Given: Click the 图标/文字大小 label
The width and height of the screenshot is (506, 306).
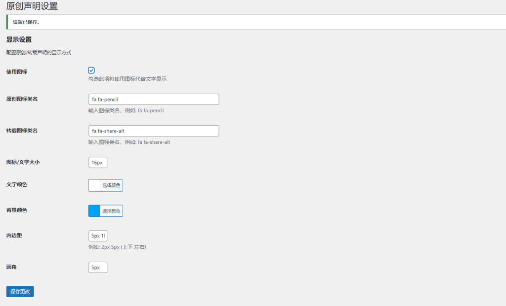Looking at the screenshot, I should point(23,162).
